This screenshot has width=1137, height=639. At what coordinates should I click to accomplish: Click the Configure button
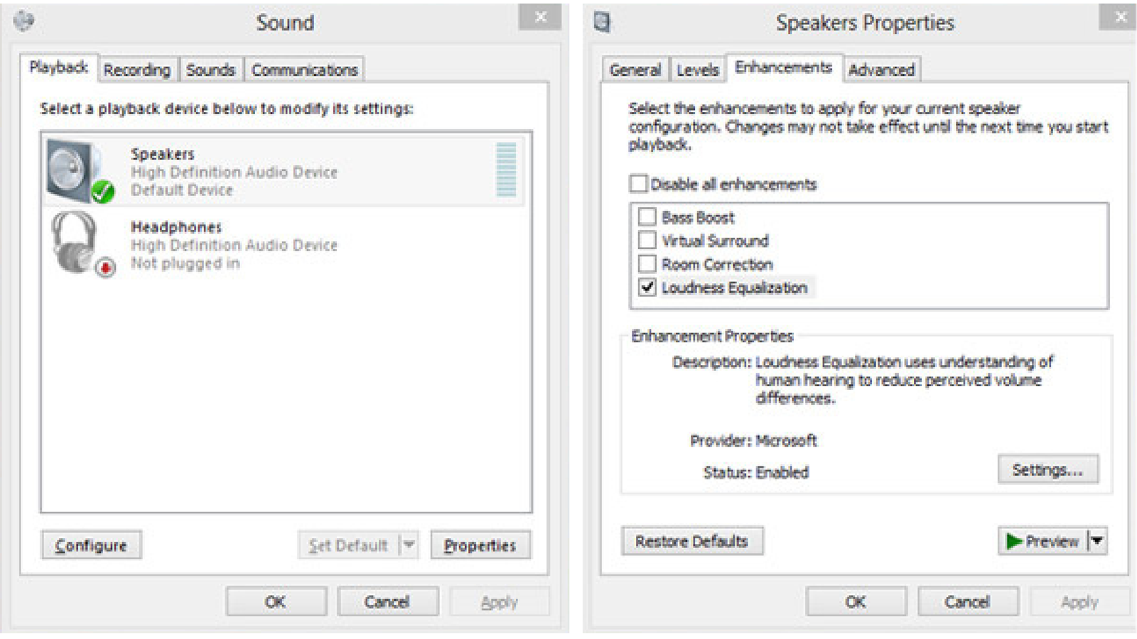coord(91,545)
